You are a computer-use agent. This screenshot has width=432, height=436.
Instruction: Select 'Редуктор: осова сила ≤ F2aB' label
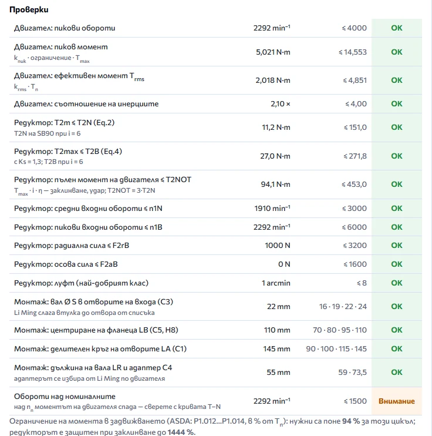tap(66, 264)
